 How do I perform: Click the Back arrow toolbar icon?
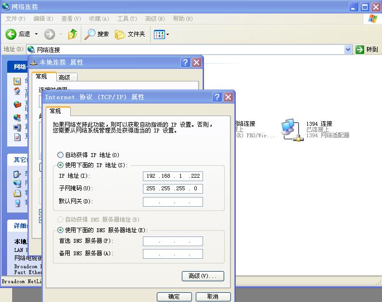(x=12, y=34)
